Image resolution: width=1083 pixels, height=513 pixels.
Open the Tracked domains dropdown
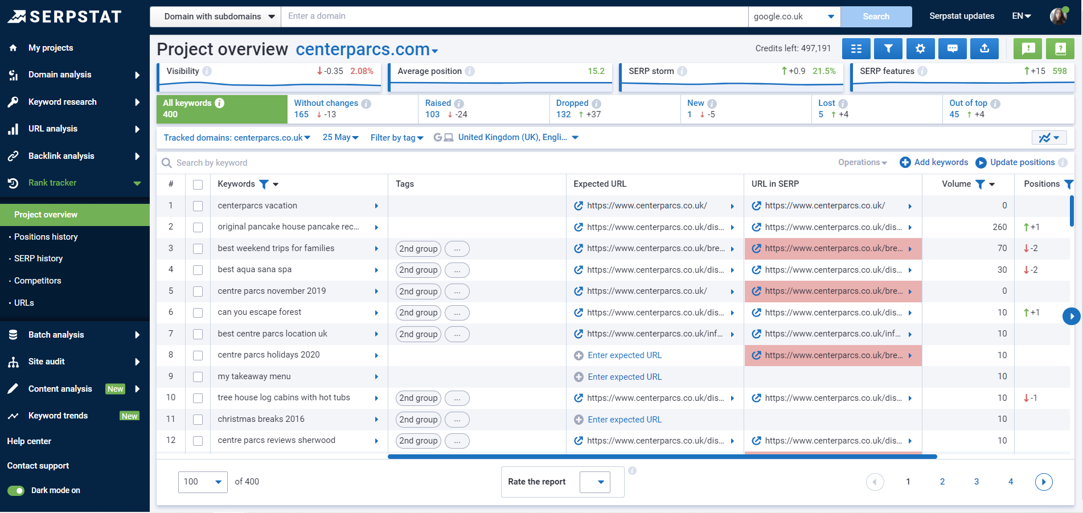click(x=236, y=137)
